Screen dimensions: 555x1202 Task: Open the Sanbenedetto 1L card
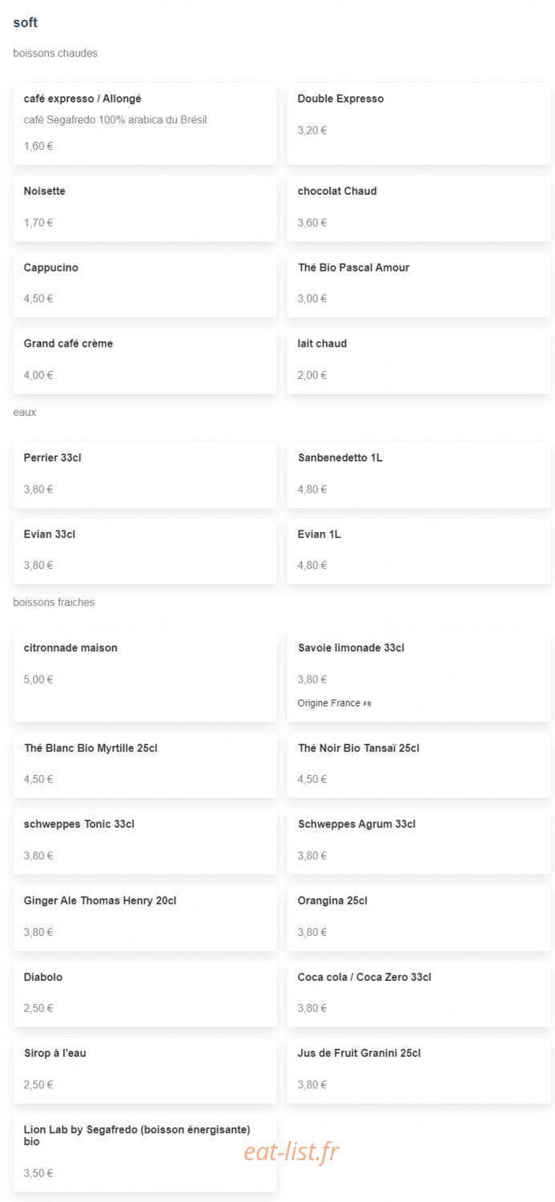419,474
